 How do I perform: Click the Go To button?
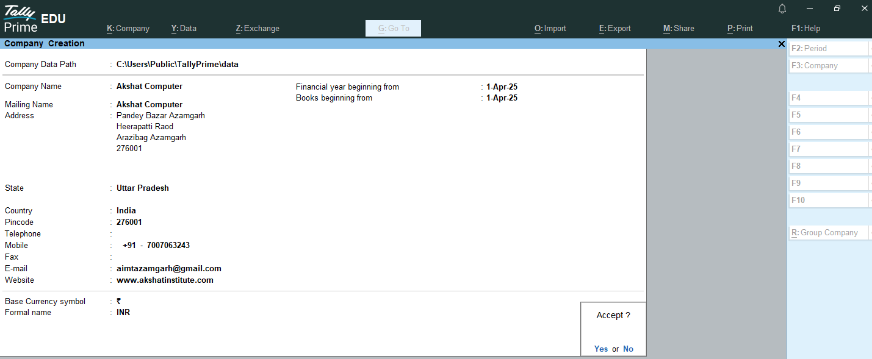[394, 29]
